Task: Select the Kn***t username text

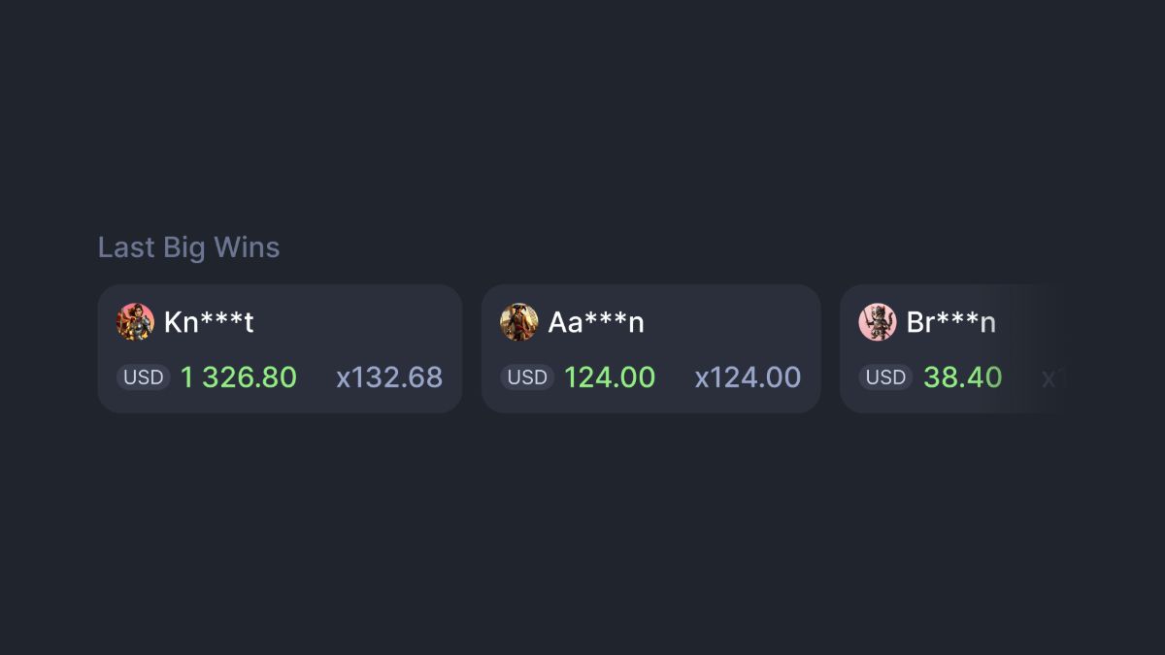Action: pyautogui.click(x=209, y=322)
